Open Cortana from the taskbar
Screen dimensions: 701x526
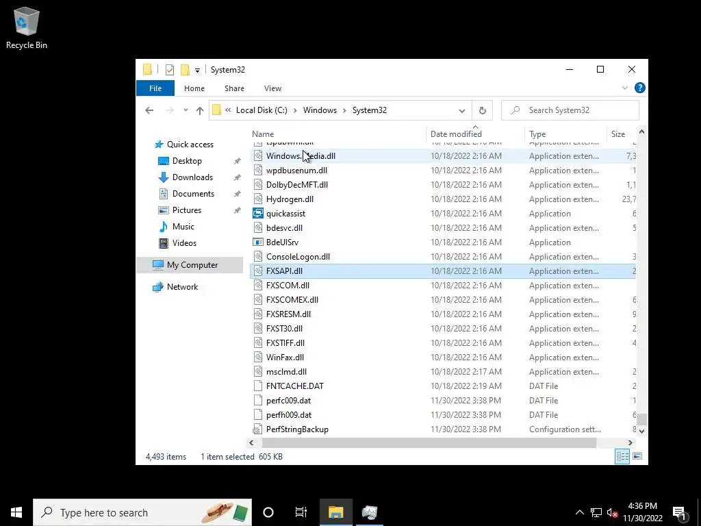click(268, 512)
